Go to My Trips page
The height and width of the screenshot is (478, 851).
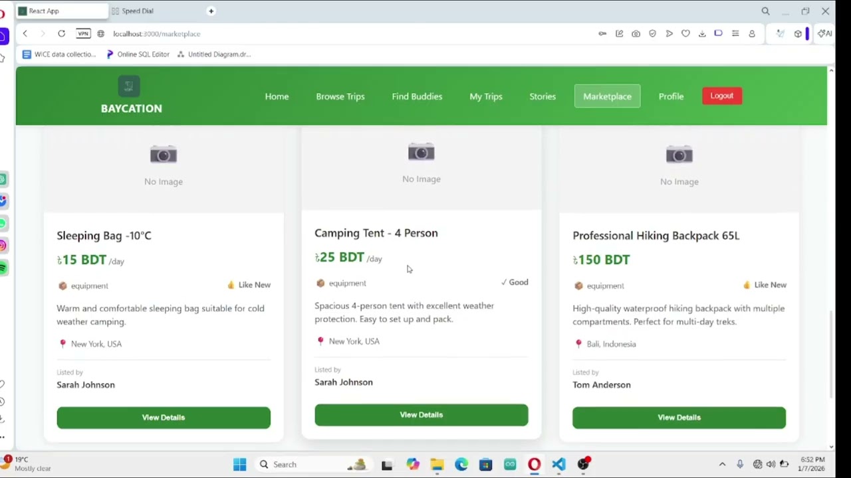pos(486,96)
